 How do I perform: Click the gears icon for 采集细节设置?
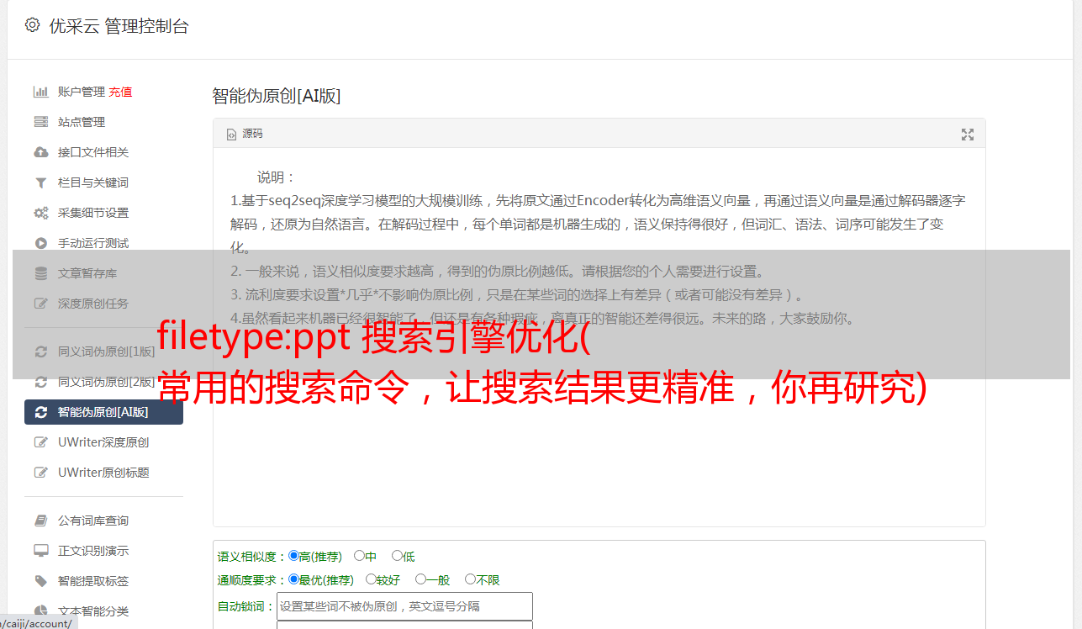pos(40,213)
